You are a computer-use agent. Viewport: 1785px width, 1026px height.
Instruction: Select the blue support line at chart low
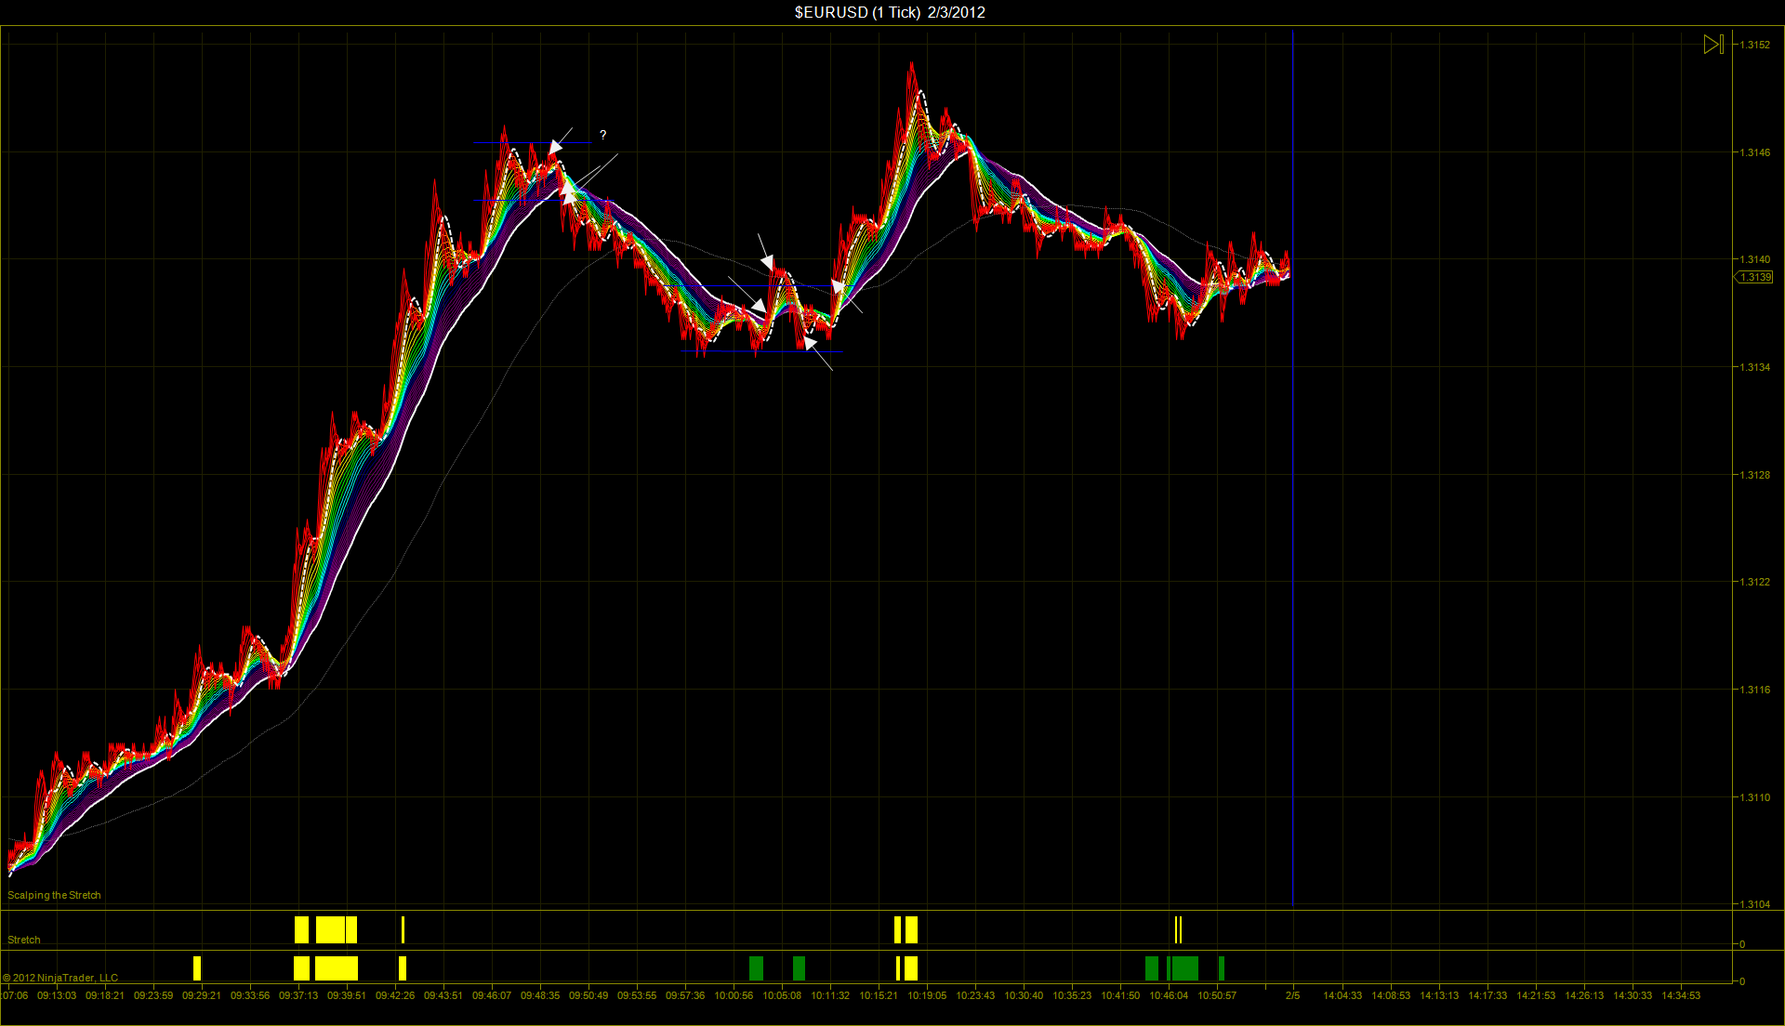[x=725, y=352]
